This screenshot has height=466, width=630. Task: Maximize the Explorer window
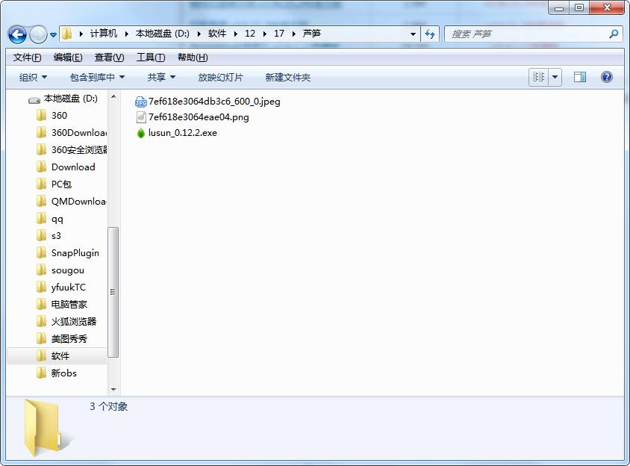579,7
